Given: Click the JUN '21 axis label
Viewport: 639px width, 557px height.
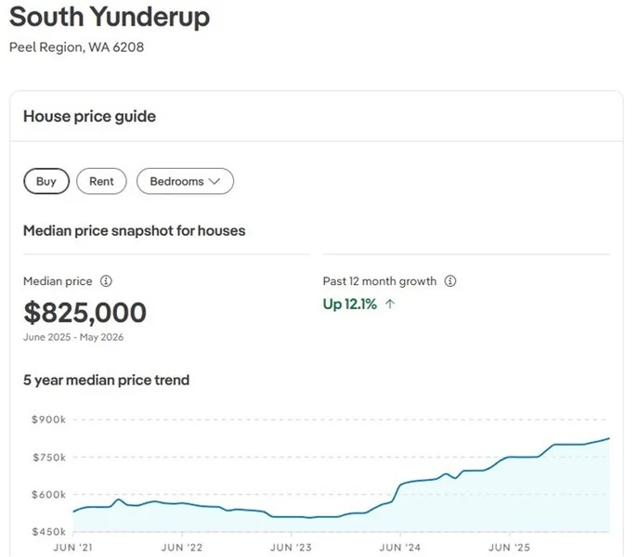Looking at the screenshot, I should click(x=73, y=548).
